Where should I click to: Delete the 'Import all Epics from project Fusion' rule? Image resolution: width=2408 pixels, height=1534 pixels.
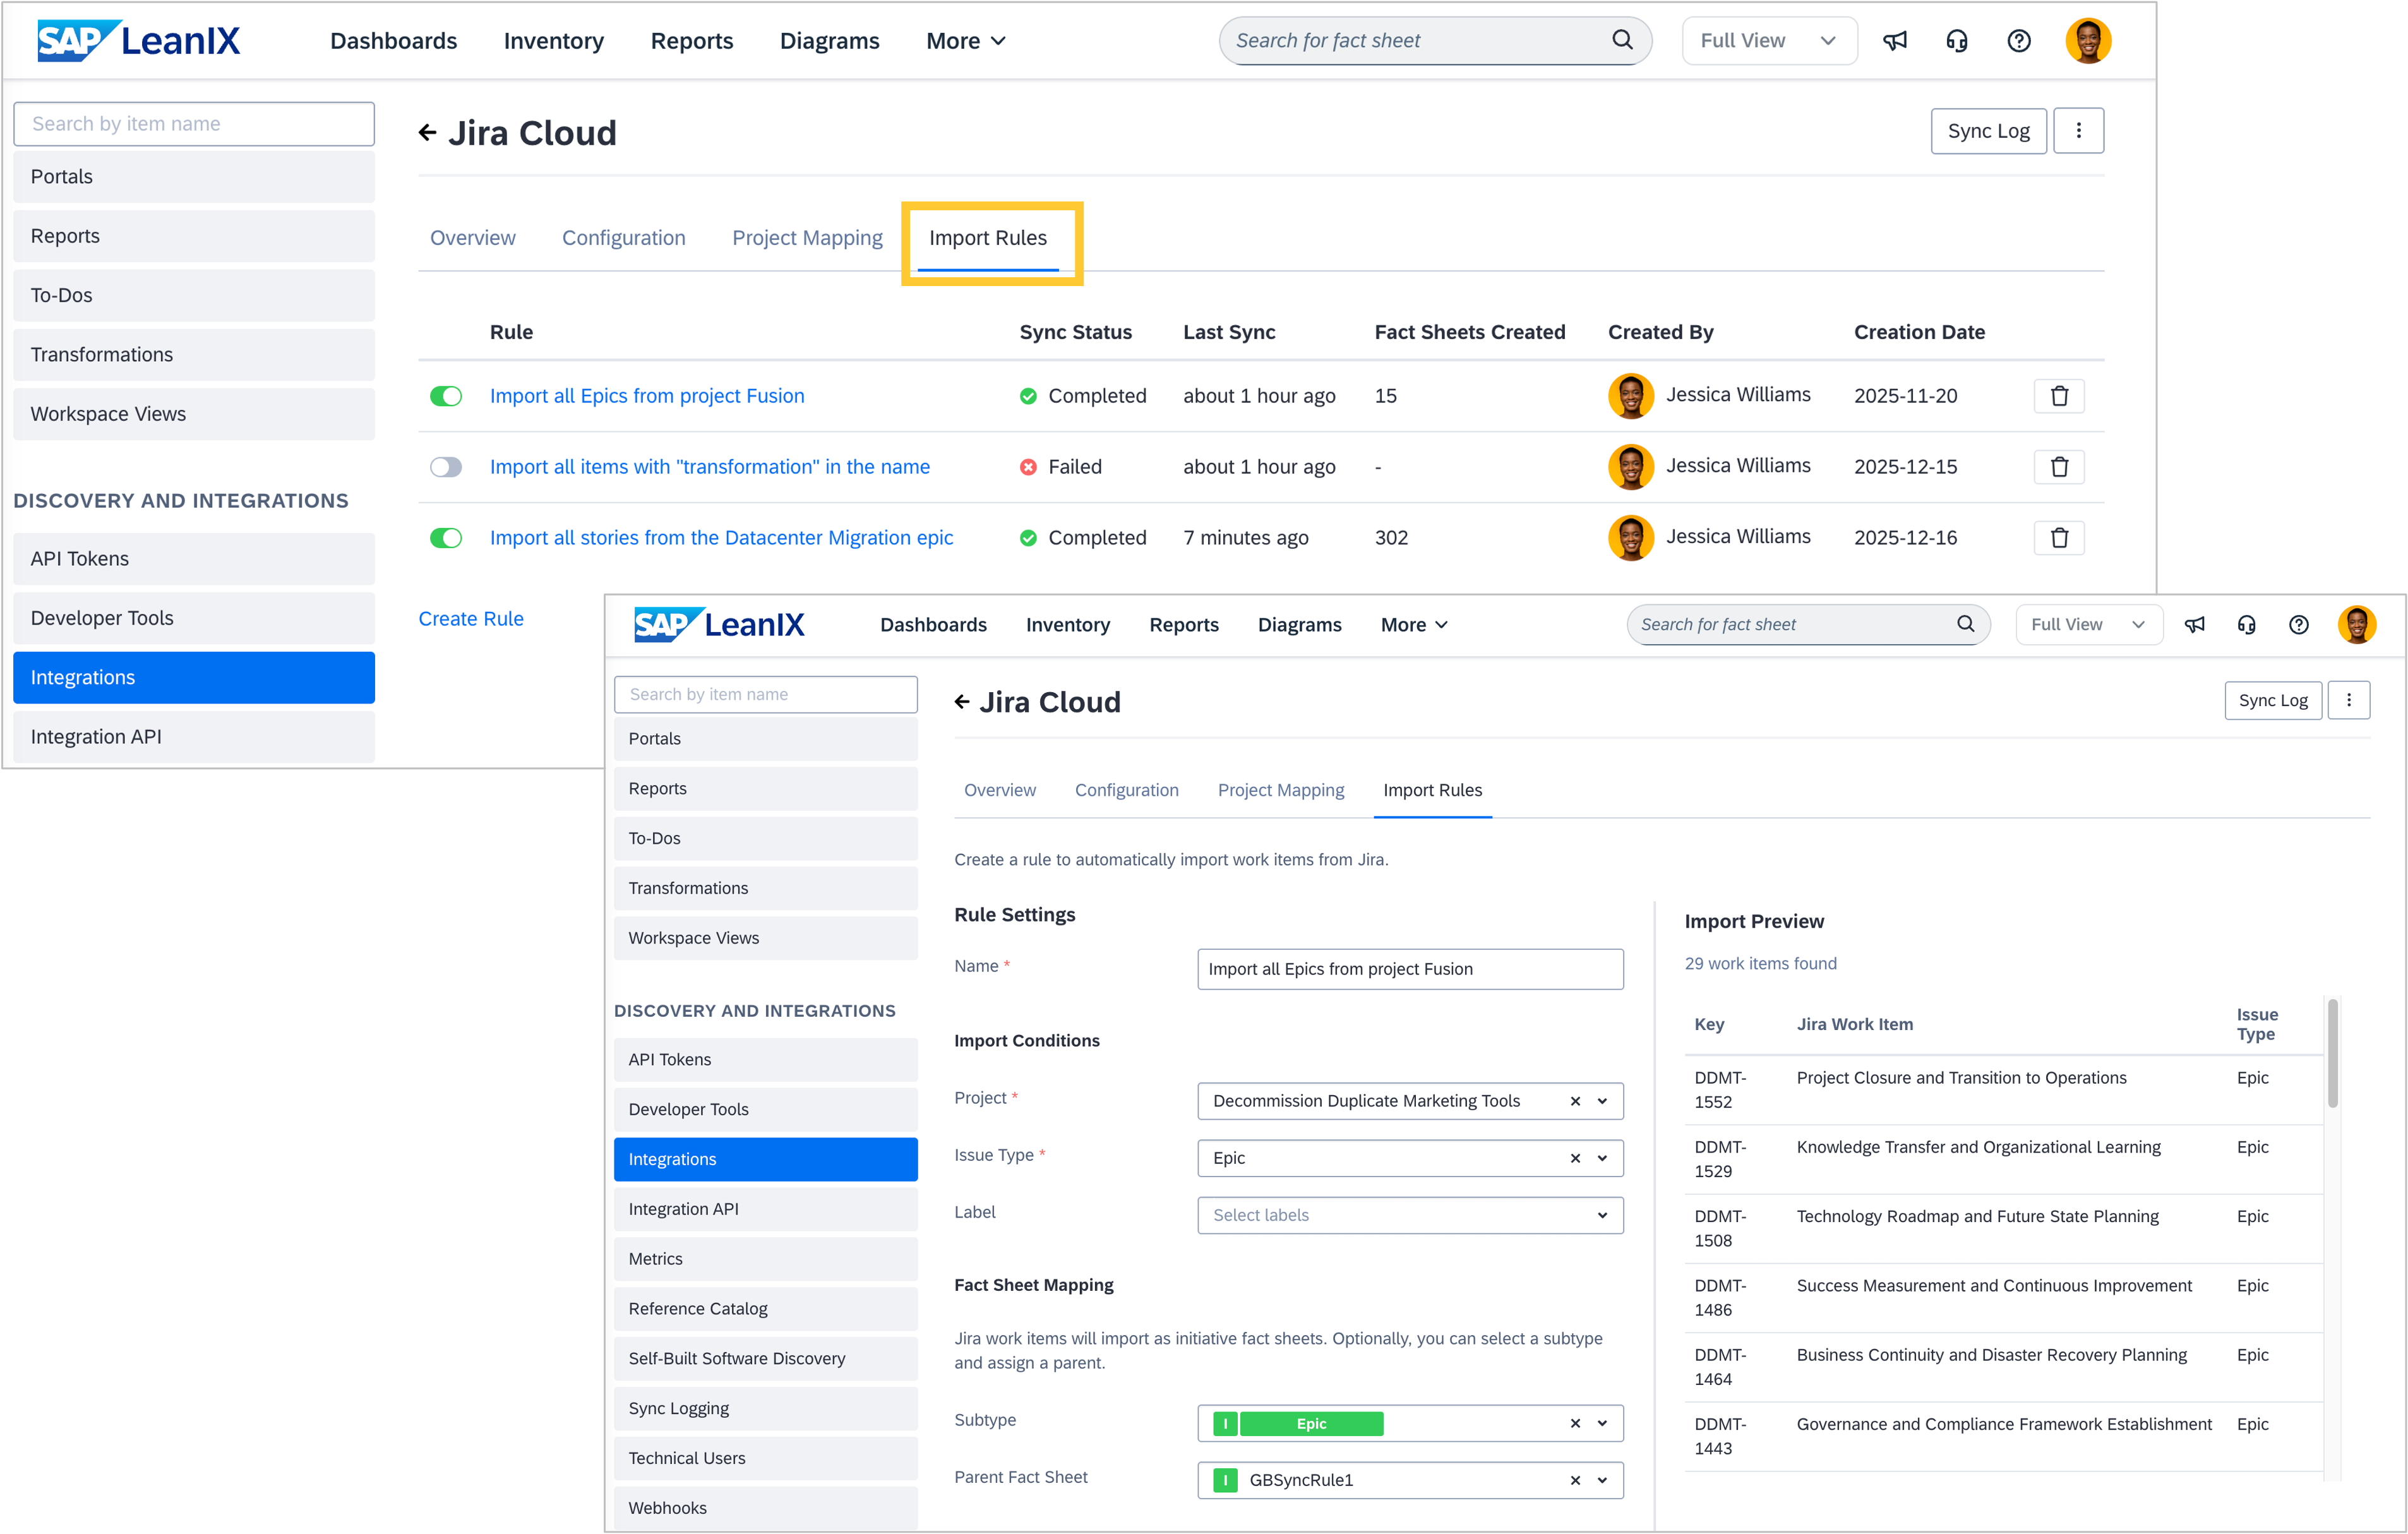coord(2058,396)
